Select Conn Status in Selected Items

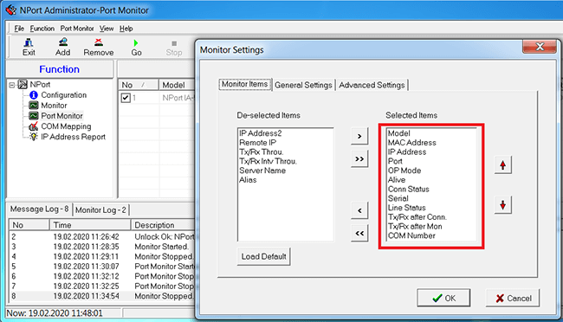click(408, 190)
